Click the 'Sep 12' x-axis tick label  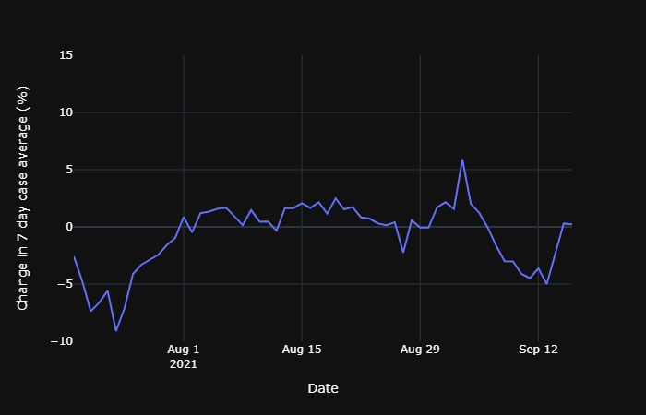click(538, 350)
